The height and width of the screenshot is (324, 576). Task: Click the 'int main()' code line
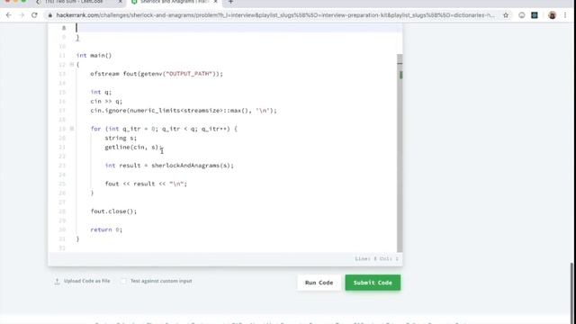(x=94, y=56)
